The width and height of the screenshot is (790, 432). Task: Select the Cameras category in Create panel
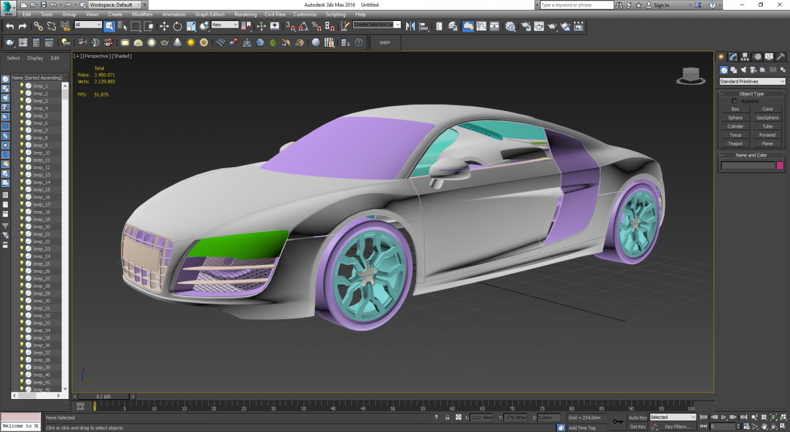[753, 70]
